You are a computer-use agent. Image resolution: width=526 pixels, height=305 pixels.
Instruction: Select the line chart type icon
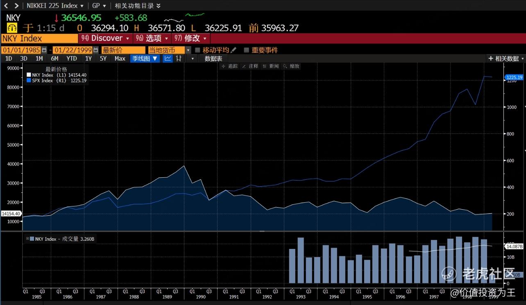(168, 59)
